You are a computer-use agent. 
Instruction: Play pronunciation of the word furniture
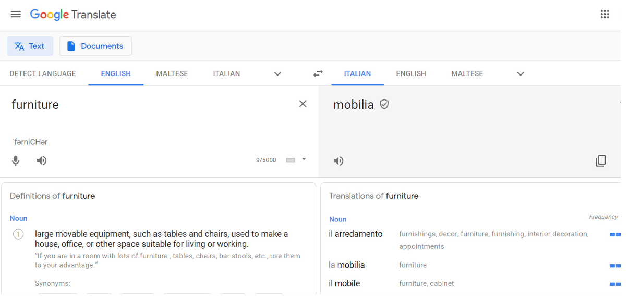click(41, 160)
